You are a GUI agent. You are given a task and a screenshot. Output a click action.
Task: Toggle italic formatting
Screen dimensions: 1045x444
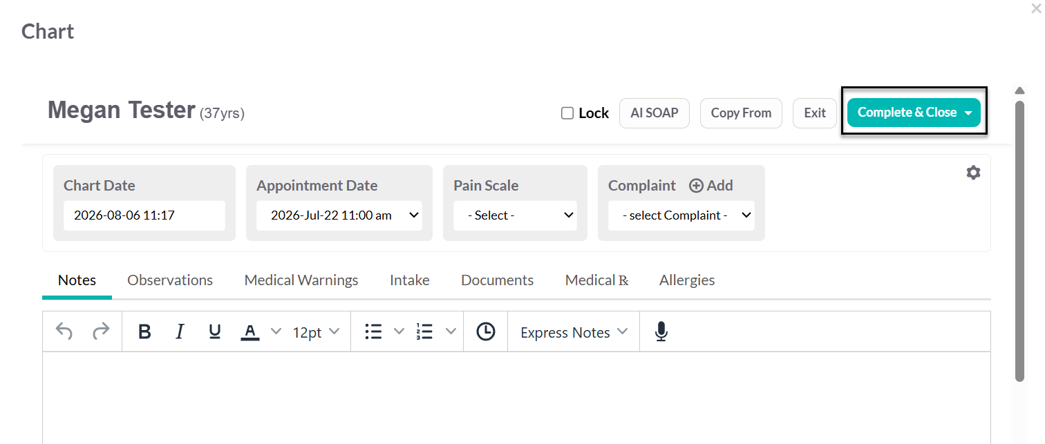click(x=180, y=332)
